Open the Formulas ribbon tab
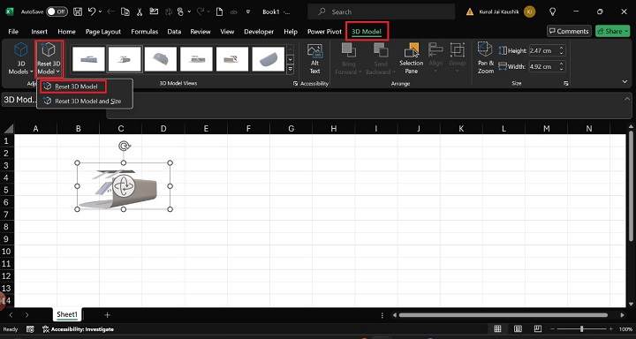The width and height of the screenshot is (636, 339). click(x=144, y=31)
